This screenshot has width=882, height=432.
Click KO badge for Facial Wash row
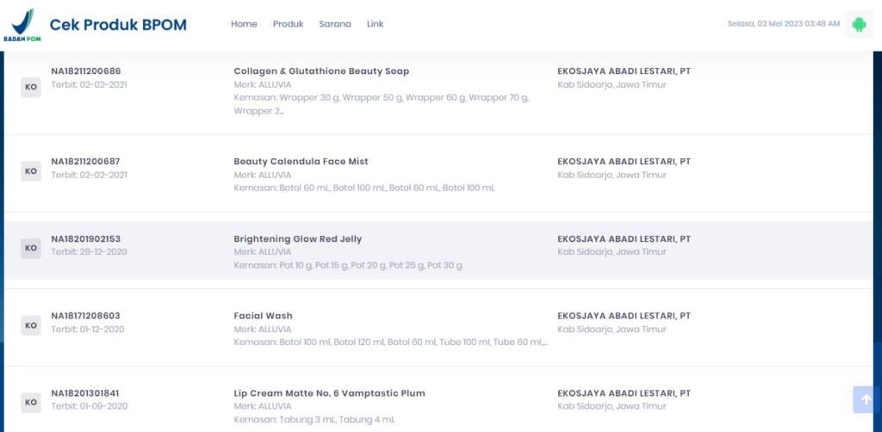[x=31, y=325]
